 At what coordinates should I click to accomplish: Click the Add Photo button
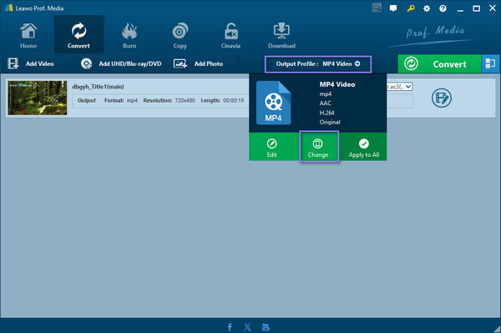pyautogui.click(x=198, y=63)
